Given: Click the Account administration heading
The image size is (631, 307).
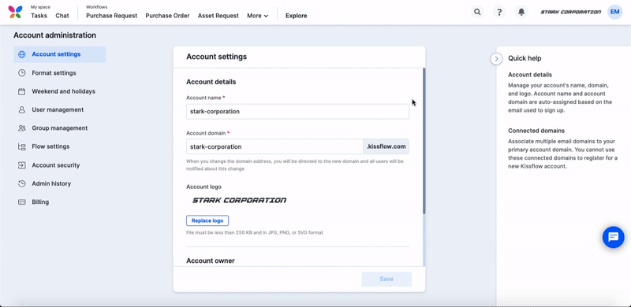Looking at the screenshot, I should [54, 35].
